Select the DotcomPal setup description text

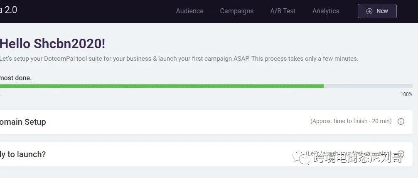tap(179, 59)
